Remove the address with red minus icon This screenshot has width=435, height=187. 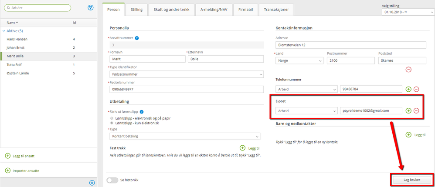tap(408, 69)
